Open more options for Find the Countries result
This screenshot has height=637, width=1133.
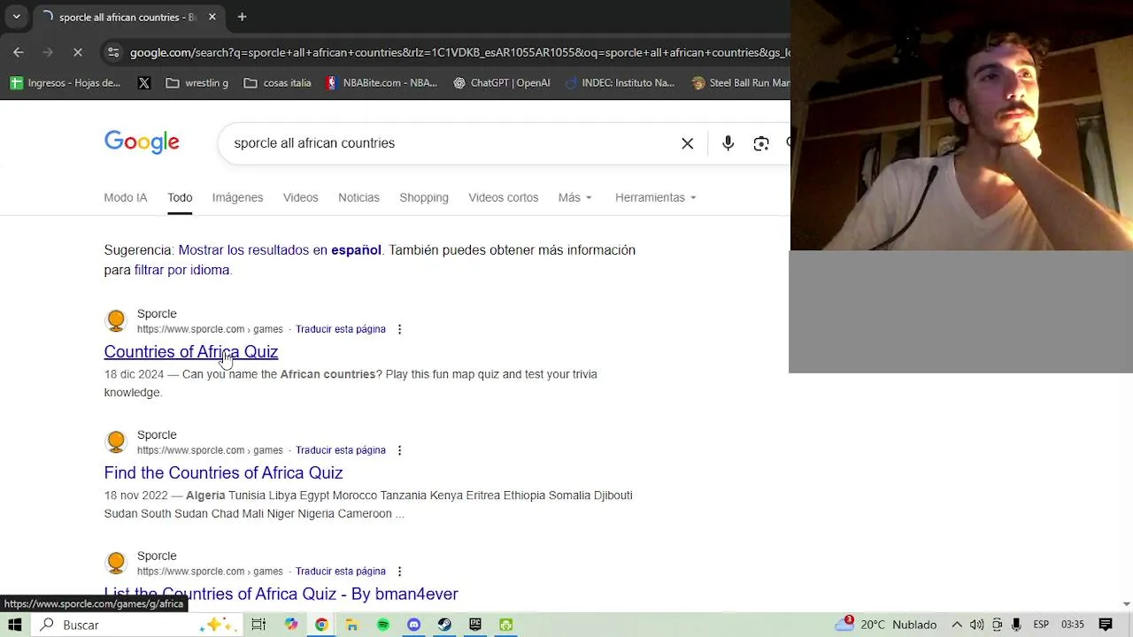[x=399, y=450]
